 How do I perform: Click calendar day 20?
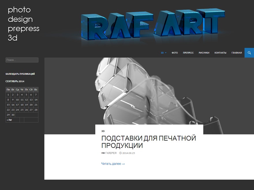click(x=31, y=105)
